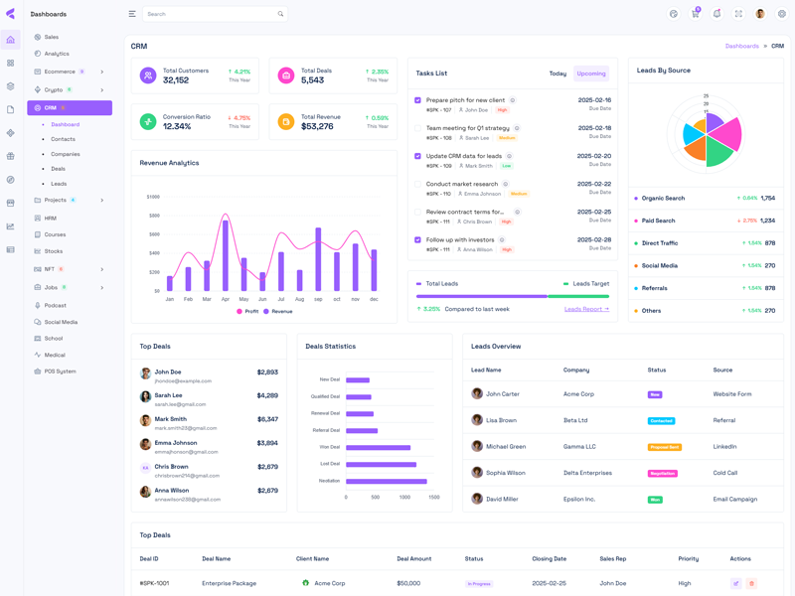
Task: Click the top search input field
Action: [x=209, y=14]
